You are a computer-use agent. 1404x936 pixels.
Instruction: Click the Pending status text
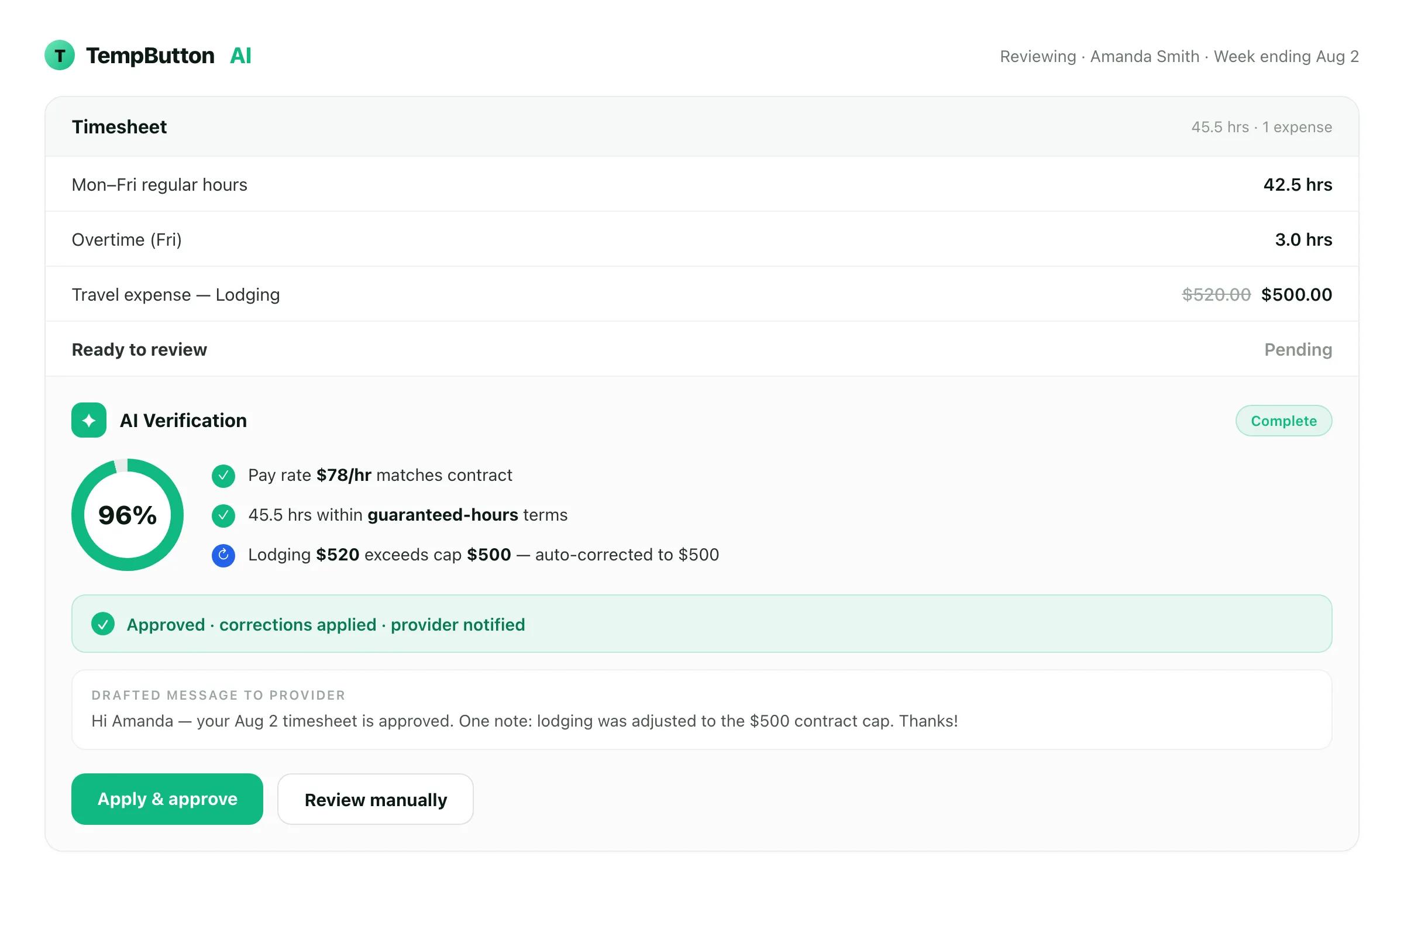tap(1298, 350)
